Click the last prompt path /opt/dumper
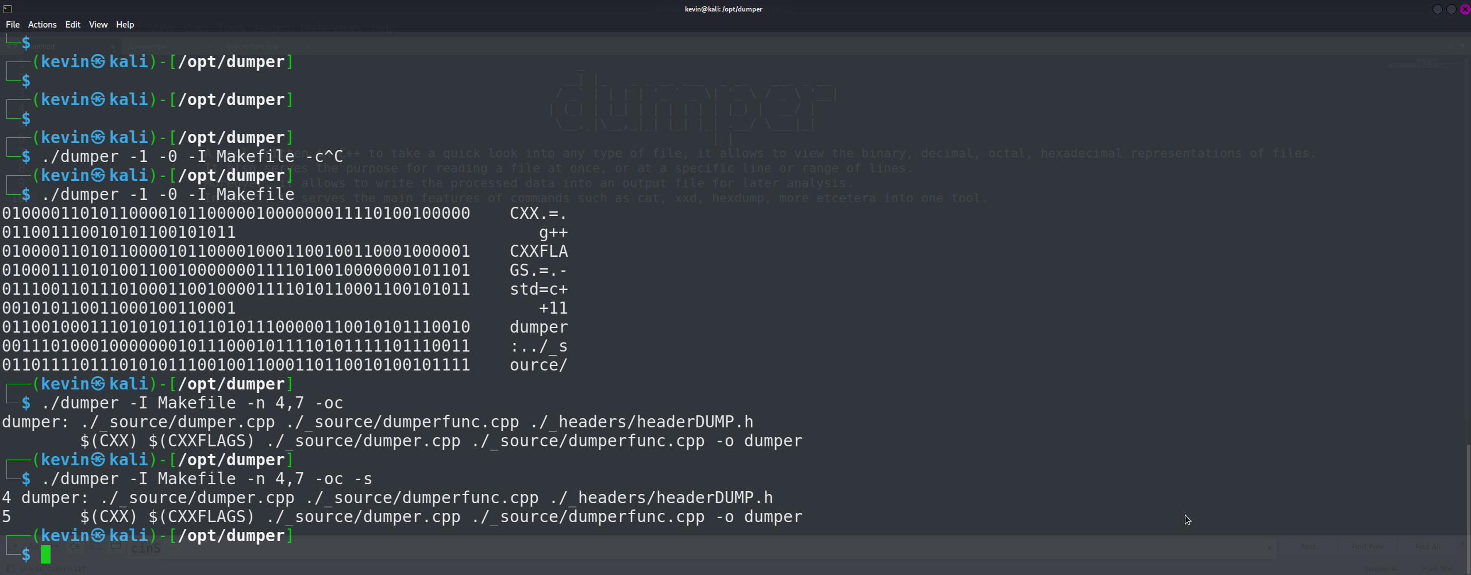Viewport: 1471px width, 575px height. [x=232, y=536]
